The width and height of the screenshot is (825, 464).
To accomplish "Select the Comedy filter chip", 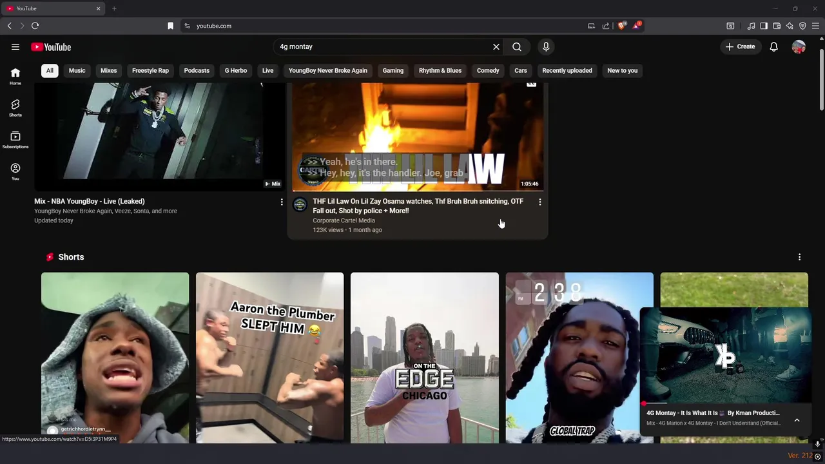I will tap(488, 70).
